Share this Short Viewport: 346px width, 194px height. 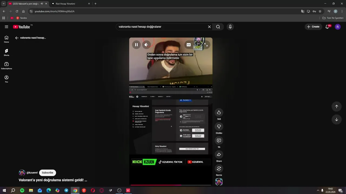219,154
